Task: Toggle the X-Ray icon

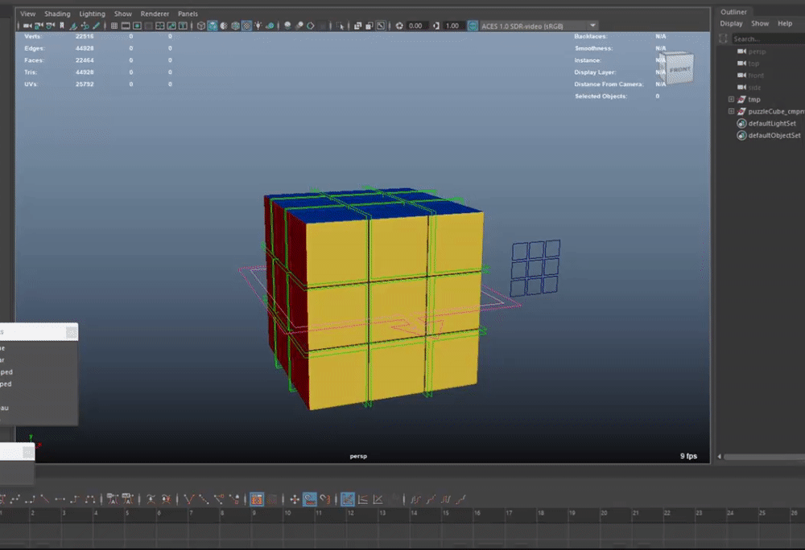Action: coord(358,26)
